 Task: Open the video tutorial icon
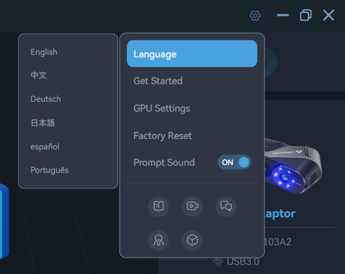point(192,206)
